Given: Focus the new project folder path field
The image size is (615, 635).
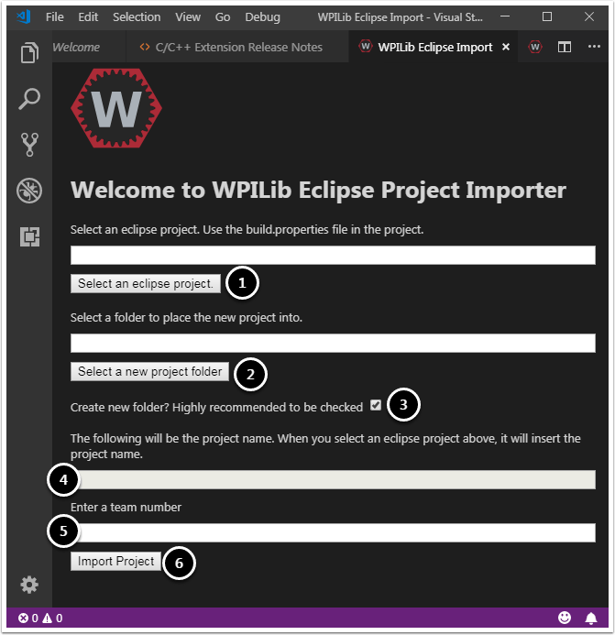Looking at the screenshot, I should (x=333, y=343).
